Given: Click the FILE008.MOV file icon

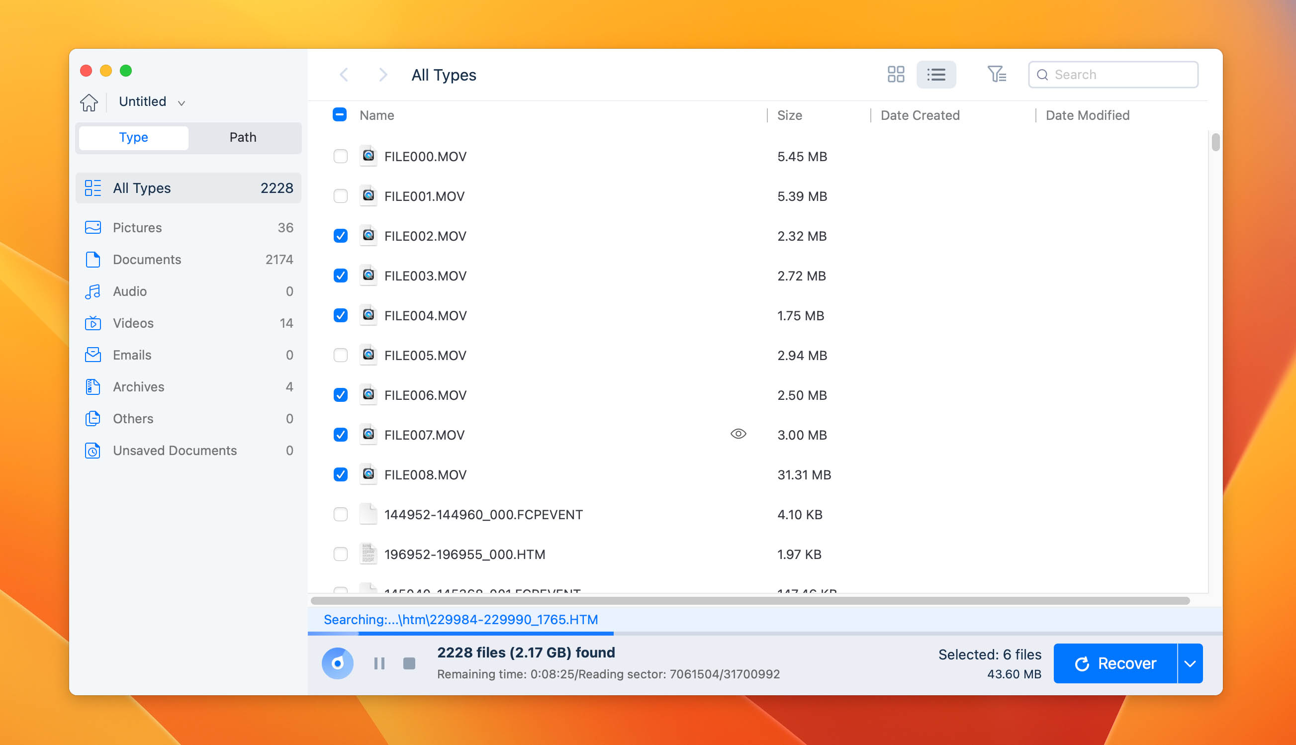Looking at the screenshot, I should 368,474.
